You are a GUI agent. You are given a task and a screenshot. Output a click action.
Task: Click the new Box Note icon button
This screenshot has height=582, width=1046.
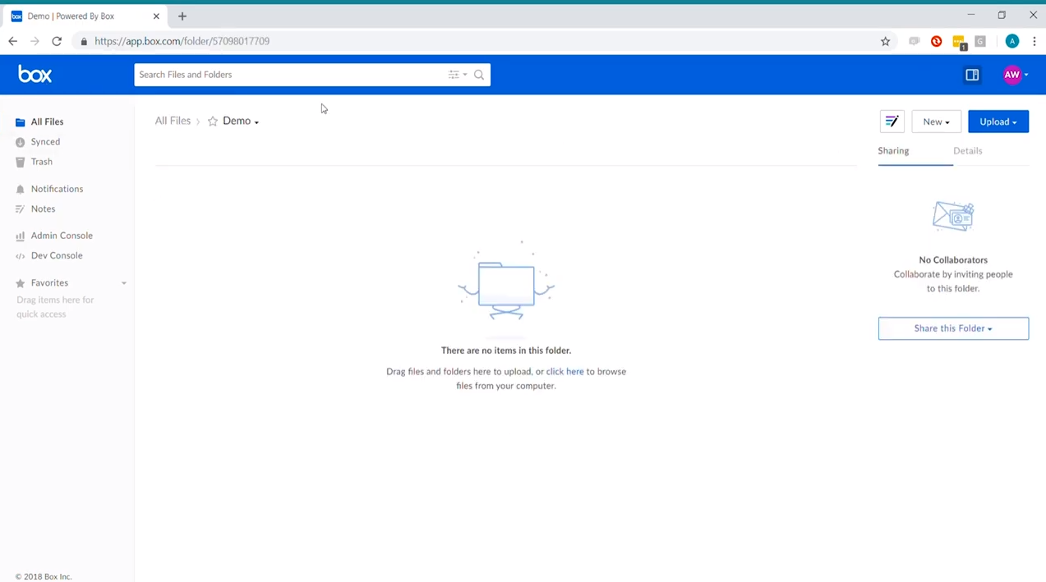(x=892, y=121)
